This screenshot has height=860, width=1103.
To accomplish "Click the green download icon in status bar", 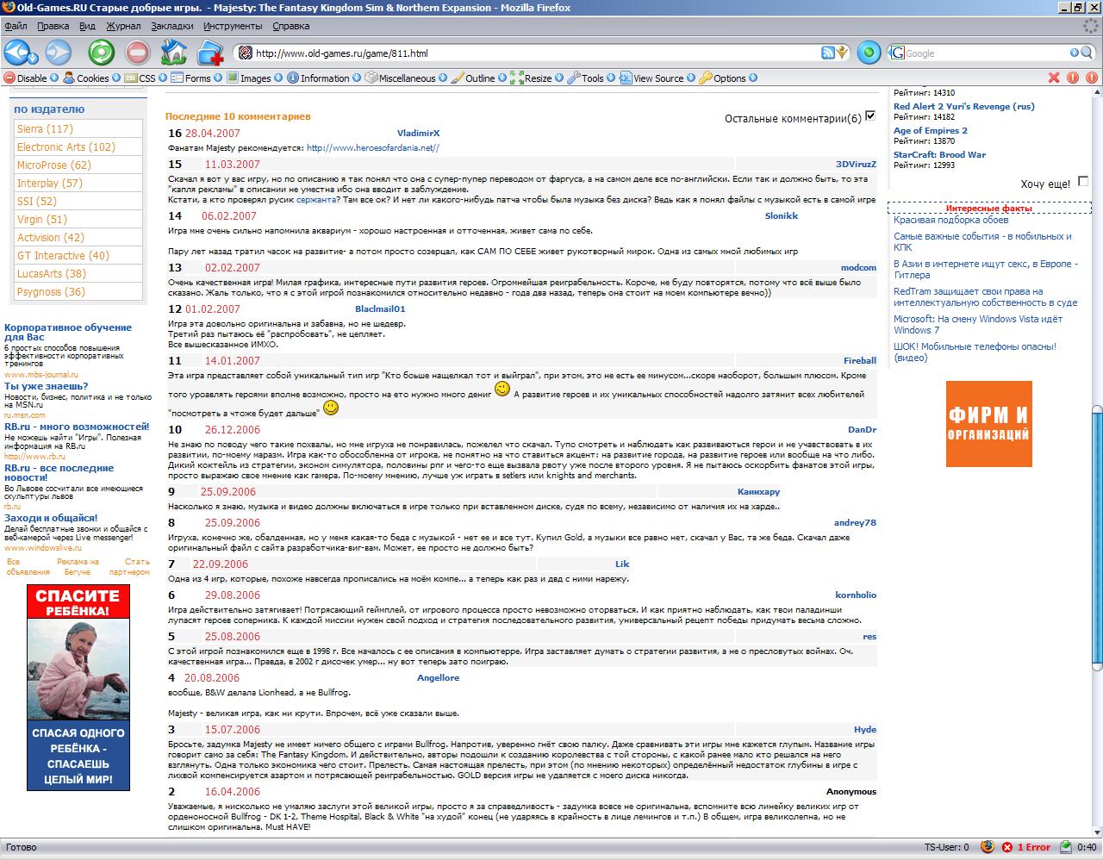I will click(x=1066, y=847).
